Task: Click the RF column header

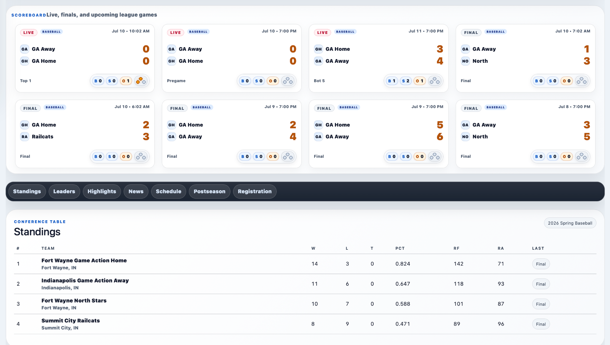Action: 456,248
